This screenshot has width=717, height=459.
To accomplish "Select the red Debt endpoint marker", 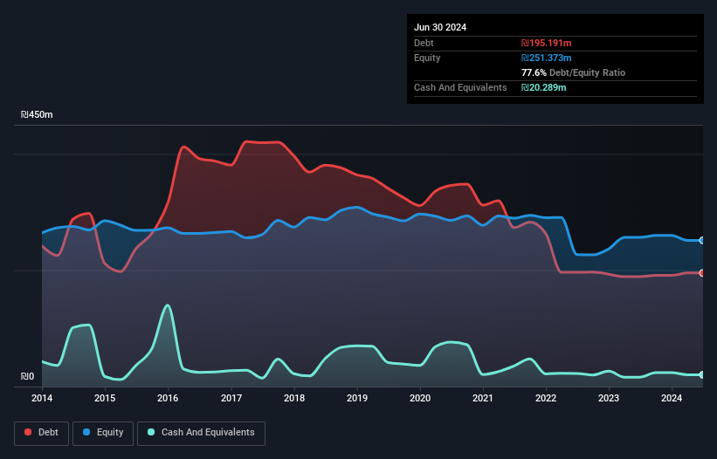I will pos(702,273).
